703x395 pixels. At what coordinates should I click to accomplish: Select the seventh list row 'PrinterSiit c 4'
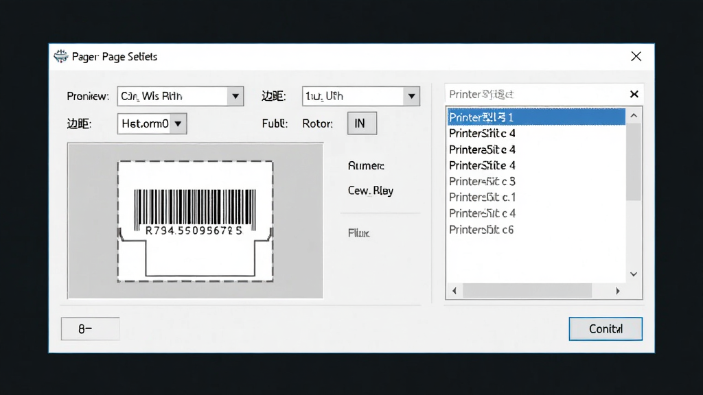click(x=536, y=213)
